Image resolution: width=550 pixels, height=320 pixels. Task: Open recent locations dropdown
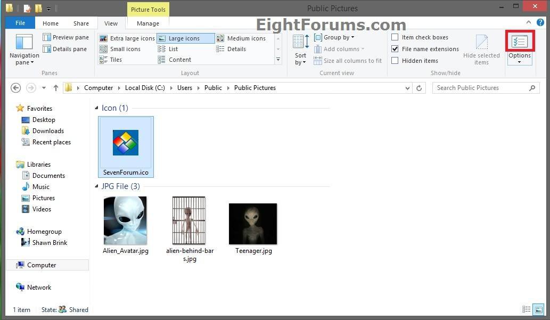tap(44, 88)
